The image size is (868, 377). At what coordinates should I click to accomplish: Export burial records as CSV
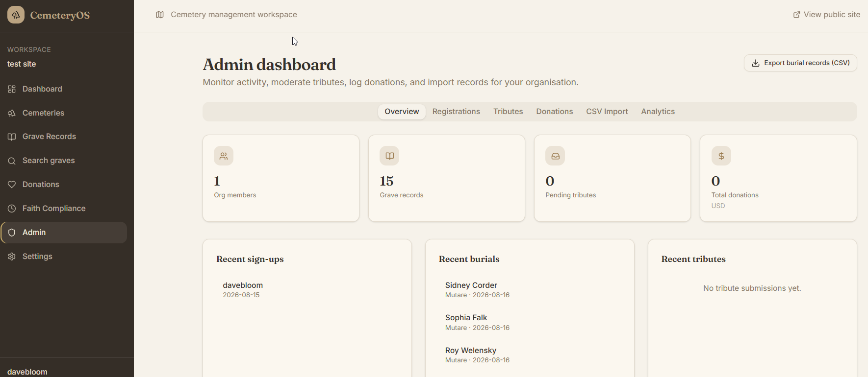click(800, 63)
